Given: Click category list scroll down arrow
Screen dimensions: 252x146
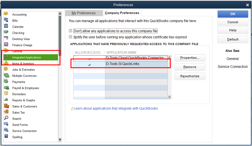Looking at the screenshot, I should click(60, 140).
